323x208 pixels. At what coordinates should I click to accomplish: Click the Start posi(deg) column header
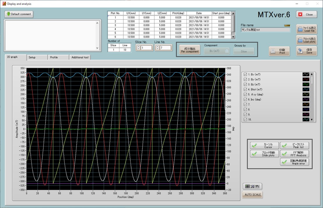[221, 13]
